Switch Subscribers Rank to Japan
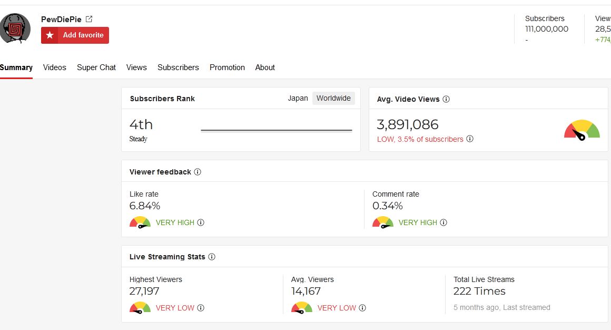 298,98
